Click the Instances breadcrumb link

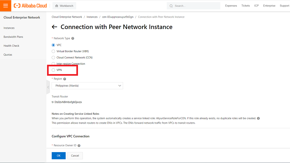92,17
